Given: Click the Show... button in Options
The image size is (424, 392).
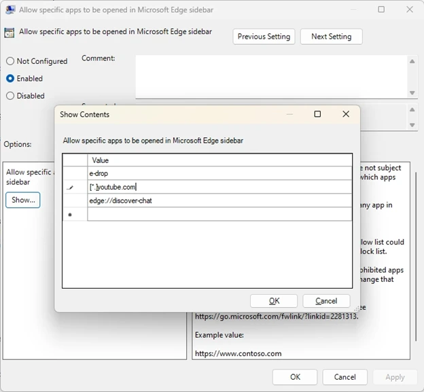Looking at the screenshot, I should pyautogui.click(x=23, y=200).
